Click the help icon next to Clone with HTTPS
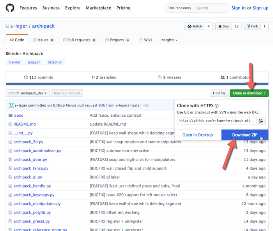273x231 pixels. pos(216,106)
